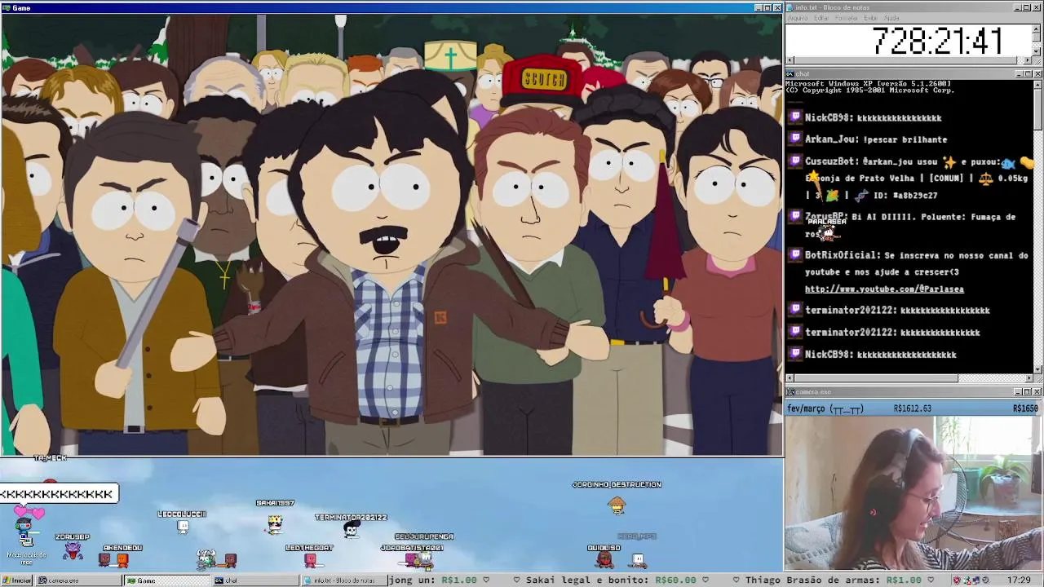Maximize the Game window

pyautogui.click(x=767, y=7)
